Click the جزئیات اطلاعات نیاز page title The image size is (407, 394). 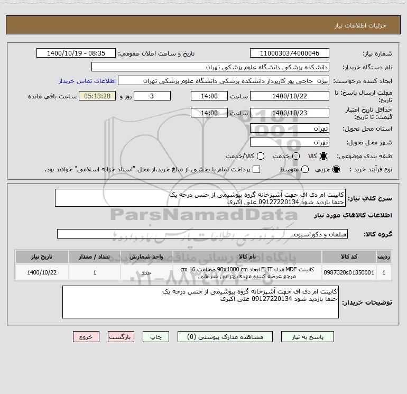pyautogui.click(x=360, y=25)
